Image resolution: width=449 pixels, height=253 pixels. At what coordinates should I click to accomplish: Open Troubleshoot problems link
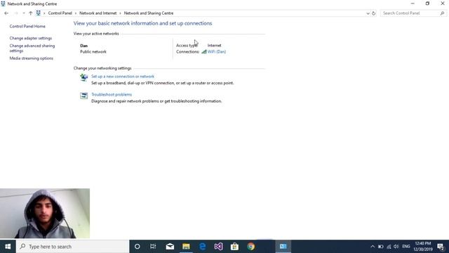click(x=112, y=94)
